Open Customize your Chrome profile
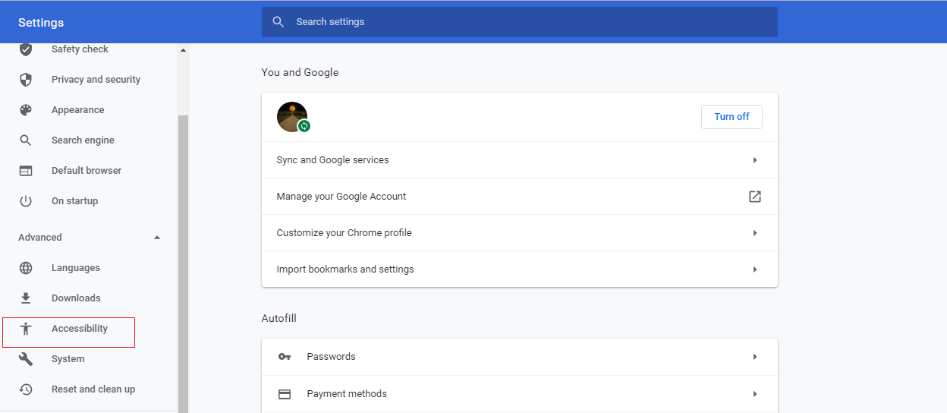Image resolution: width=947 pixels, height=413 pixels. (x=520, y=233)
